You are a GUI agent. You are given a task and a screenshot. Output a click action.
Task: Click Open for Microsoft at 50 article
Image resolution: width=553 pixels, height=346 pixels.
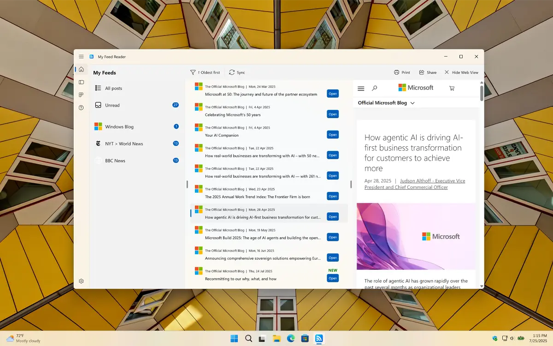pyautogui.click(x=333, y=94)
